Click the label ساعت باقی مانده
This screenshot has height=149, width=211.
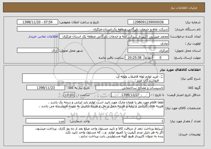(111, 58)
